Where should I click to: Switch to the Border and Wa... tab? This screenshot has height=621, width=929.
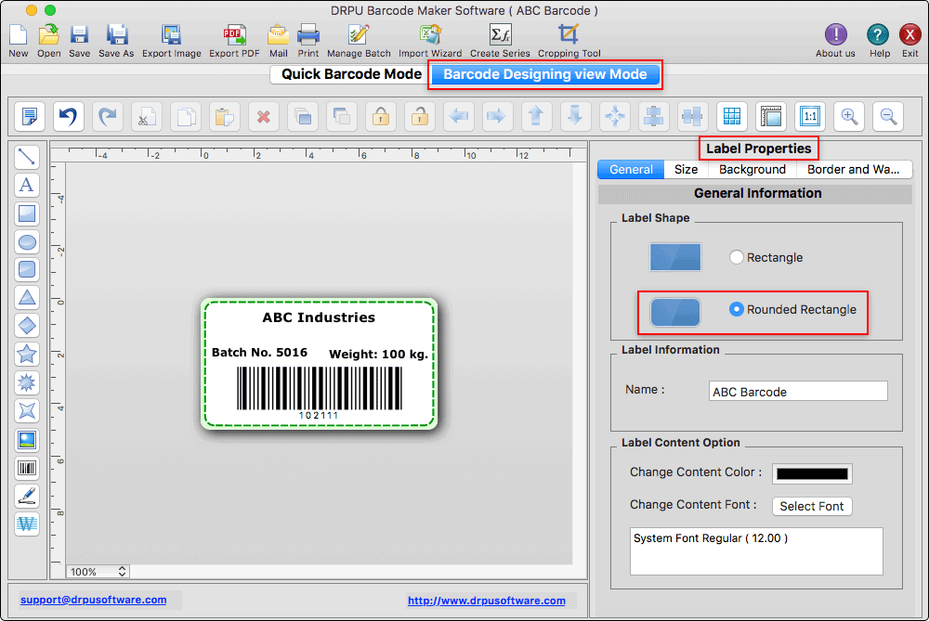[853, 169]
